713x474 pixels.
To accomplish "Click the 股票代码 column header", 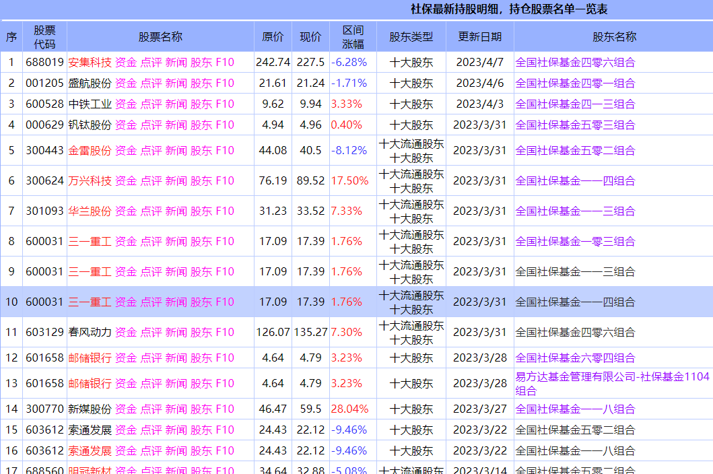I will 44,37.
